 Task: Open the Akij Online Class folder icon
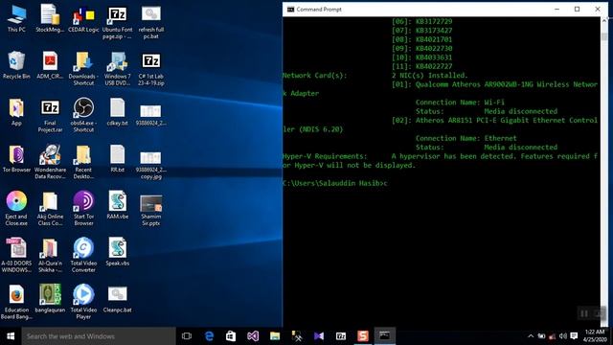pos(50,209)
